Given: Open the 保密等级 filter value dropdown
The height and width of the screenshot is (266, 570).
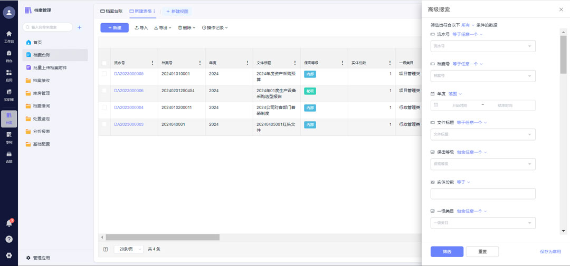Looking at the screenshot, I should tap(483, 164).
